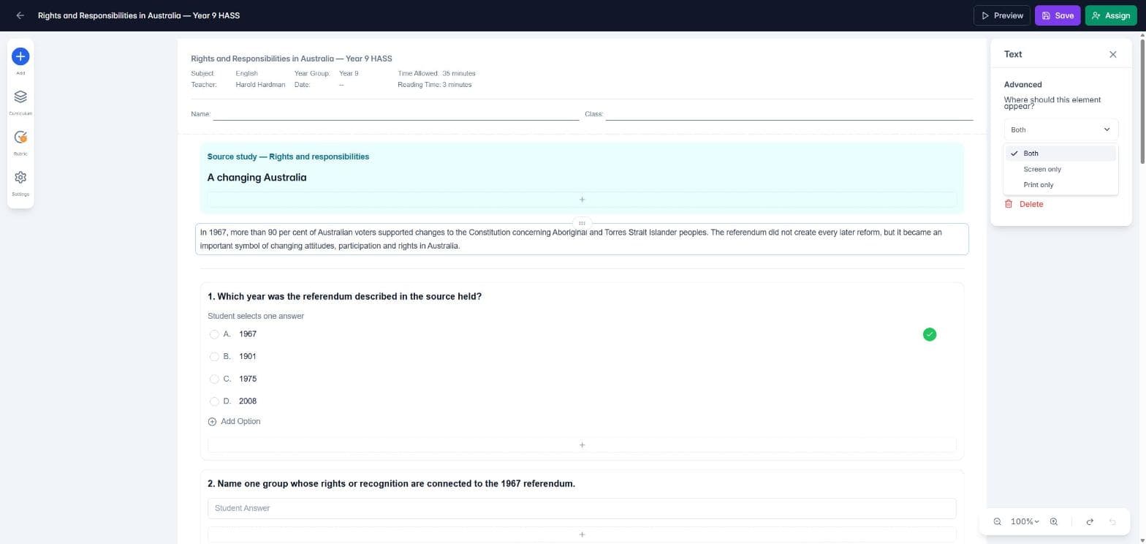The width and height of the screenshot is (1146, 544).
Task: Open the Settings gear in sidebar
Action: click(x=20, y=177)
